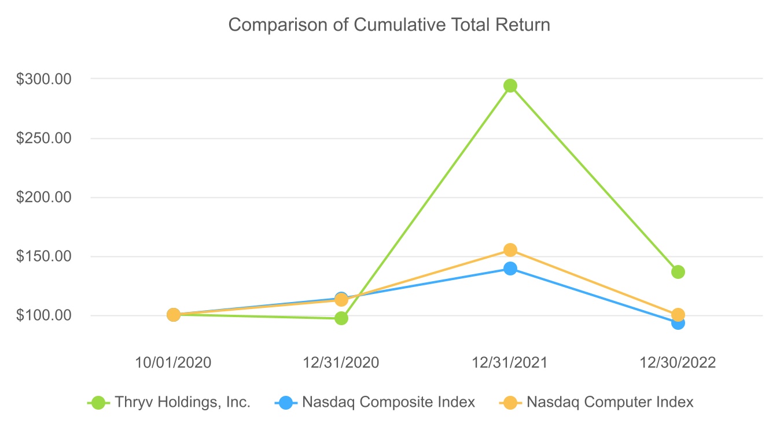Click the blue Nasdaq Composite point at 12/30/2022
Viewport: 780px width, 434px height.
[x=678, y=323]
